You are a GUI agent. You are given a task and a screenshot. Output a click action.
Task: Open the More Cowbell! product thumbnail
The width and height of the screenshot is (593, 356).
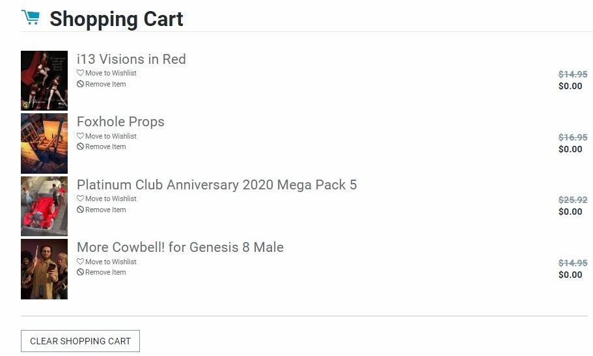pyautogui.click(x=44, y=269)
